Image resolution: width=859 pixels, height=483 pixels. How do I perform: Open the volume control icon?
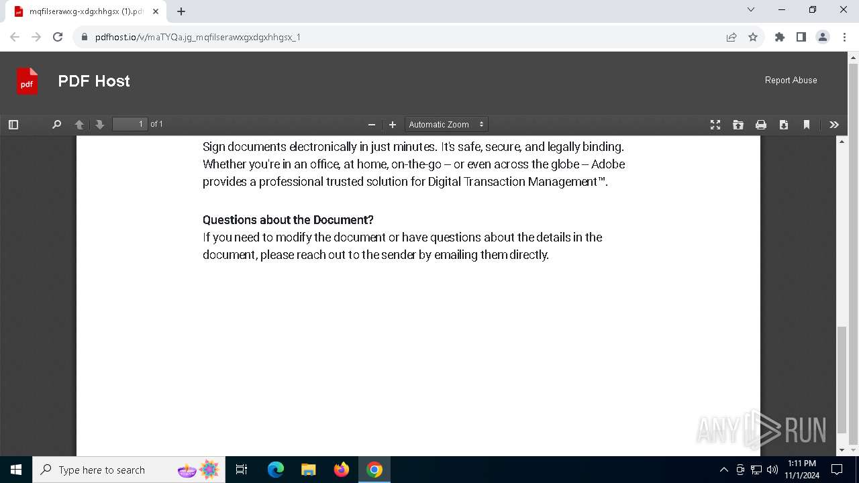click(x=772, y=470)
